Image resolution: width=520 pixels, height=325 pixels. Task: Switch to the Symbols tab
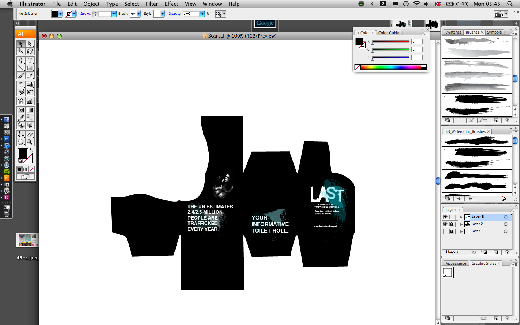pyautogui.click(x=494, y=32)
